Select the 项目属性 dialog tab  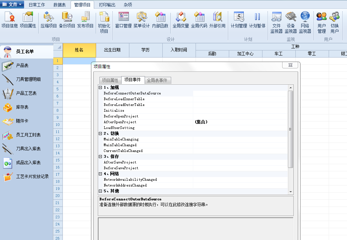click(x=110, y=81)
